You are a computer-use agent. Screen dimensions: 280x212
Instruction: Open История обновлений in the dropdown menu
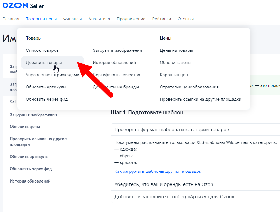click(114, 63)
